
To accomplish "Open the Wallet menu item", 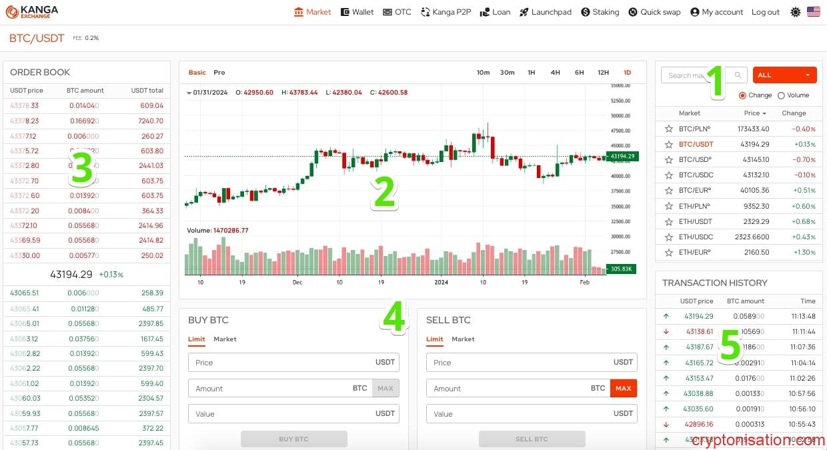I will pyautogui.click(x=357, y=12).
